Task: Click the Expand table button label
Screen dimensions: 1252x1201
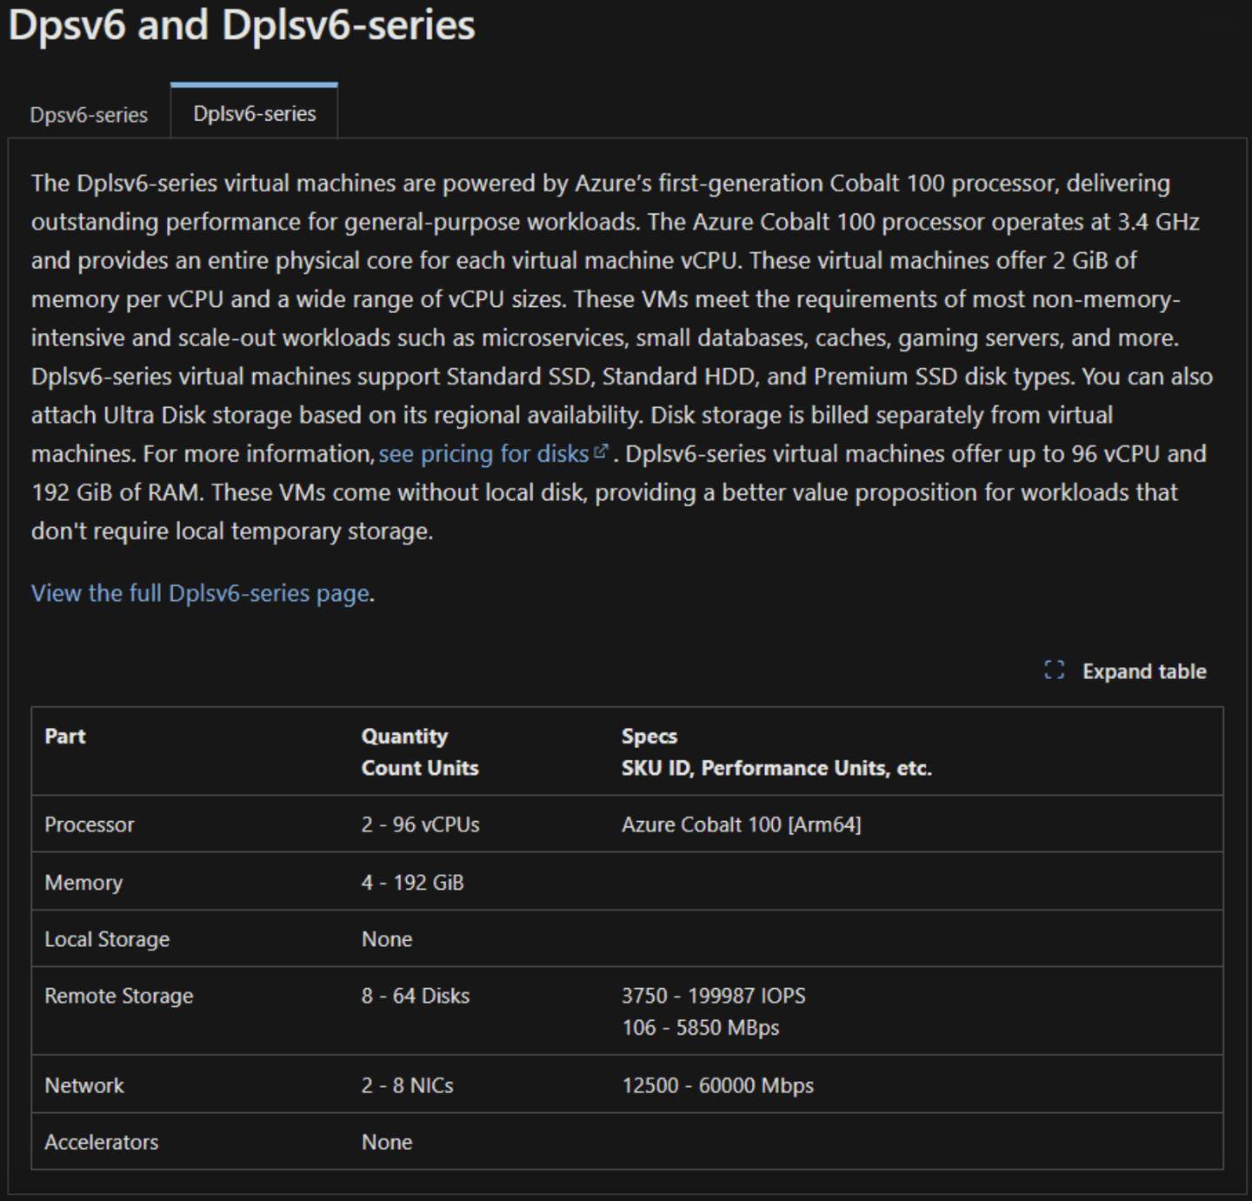Action: [1144, 671]
